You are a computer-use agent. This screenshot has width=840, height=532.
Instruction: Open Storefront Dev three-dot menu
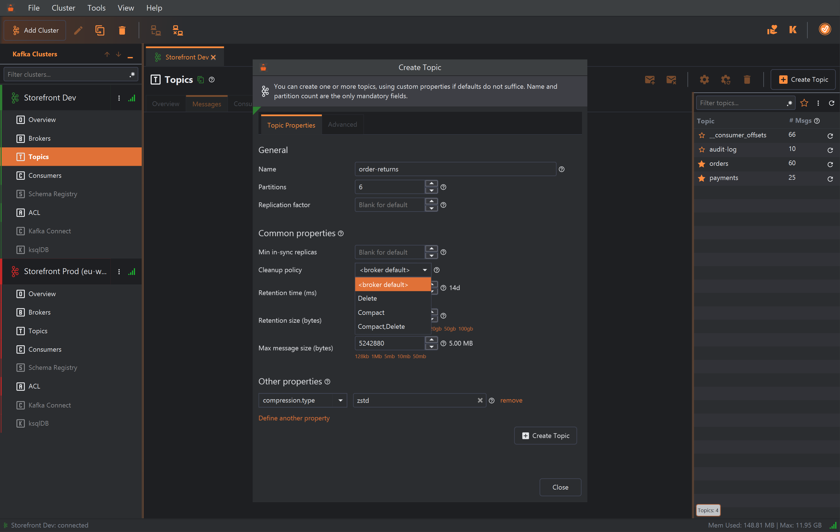coord(119,98)
